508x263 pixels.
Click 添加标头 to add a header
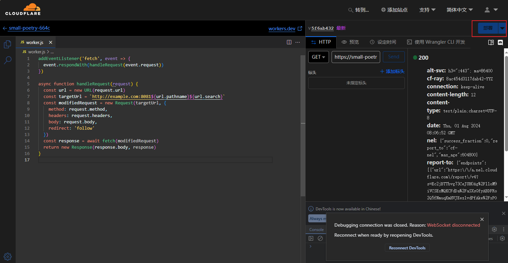click(392, 71)
